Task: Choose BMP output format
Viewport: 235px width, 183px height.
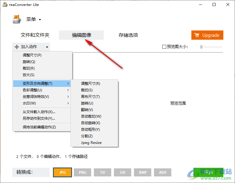Action: [143, 172]
